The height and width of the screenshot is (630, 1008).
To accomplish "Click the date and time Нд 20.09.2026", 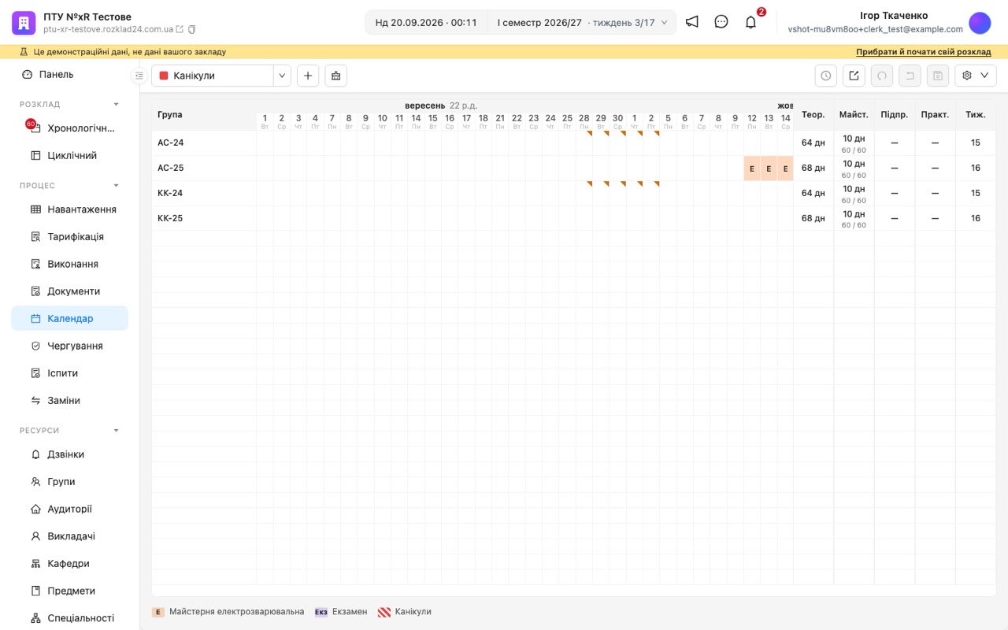I will pos(426,23).
